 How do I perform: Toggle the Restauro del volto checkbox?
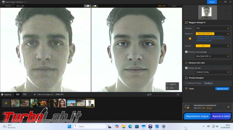(x=186, y=68)
